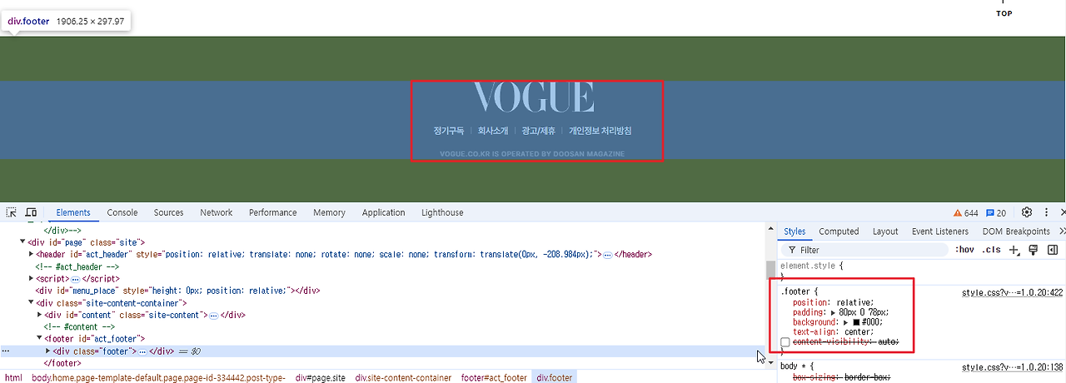This screenshot has width=1066, height=383.
Task: Expand the header id="act_header" node
Action: click(x=31, y=255)
